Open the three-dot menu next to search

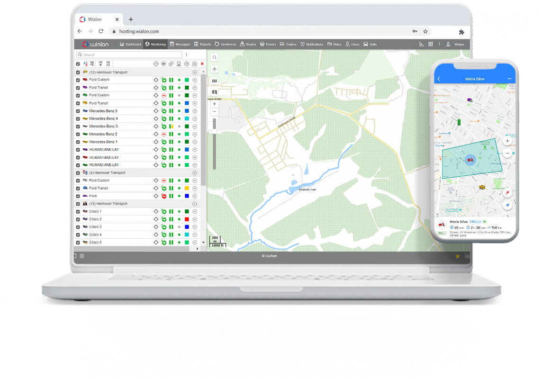pyautogui.click(x=186, y=54)
